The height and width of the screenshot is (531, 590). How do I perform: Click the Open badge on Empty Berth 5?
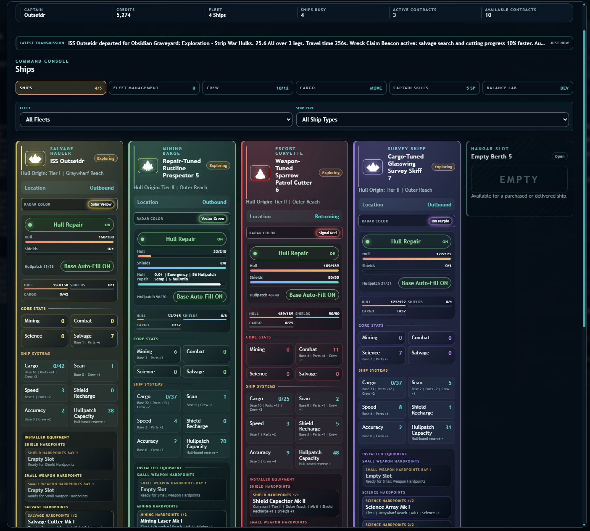pos(560,156)
